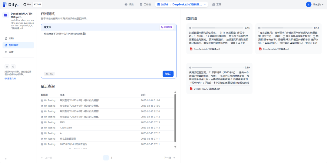Viewport: 327px width, 163px height.
Task: Open the 探索 explore tab
Action: click(129, 4)
